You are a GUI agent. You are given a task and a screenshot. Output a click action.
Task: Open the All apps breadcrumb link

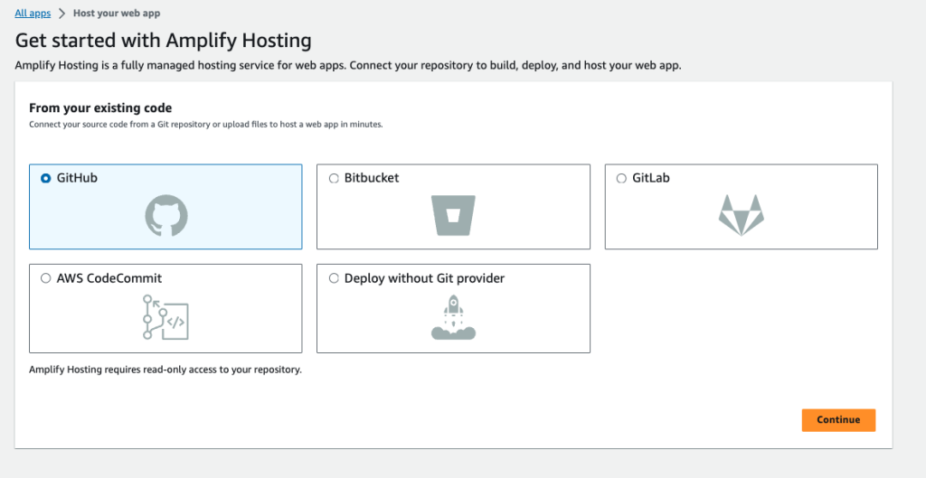pyautogui.click(x=33, y=13)
